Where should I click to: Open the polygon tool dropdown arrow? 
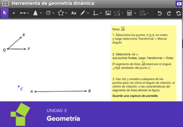tap(66, 13)
